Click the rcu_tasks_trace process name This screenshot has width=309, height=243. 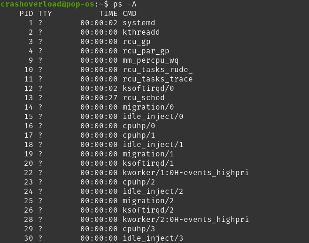point(157,79)
